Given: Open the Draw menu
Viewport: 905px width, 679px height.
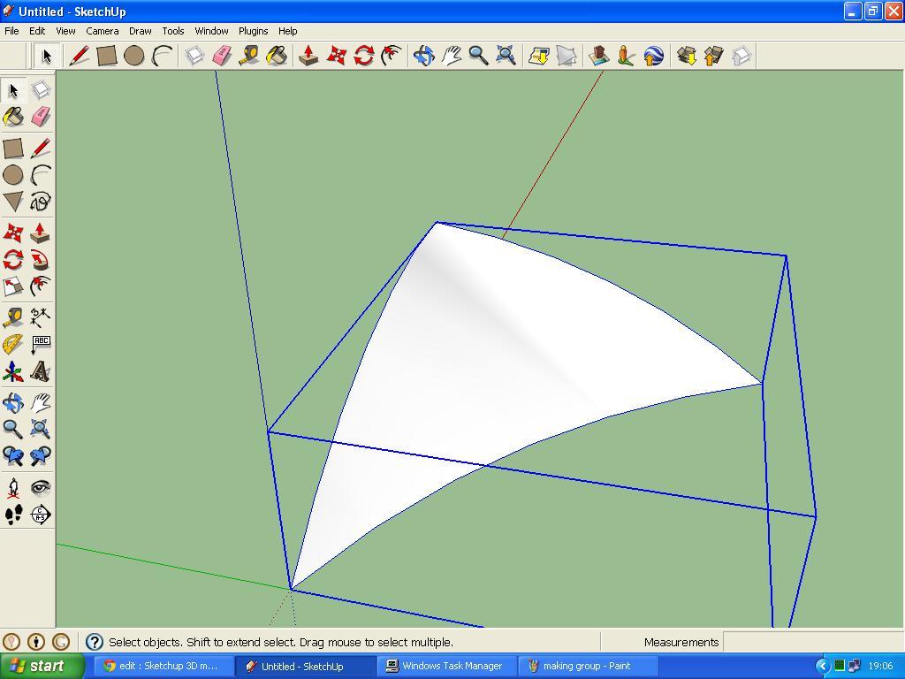Looking at the screenshot, I should [140, 31].
